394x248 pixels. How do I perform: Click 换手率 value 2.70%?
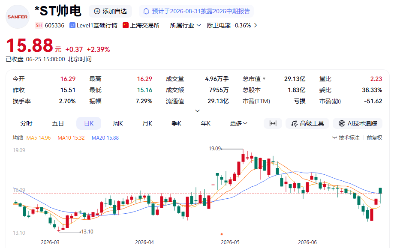[67, 101]
